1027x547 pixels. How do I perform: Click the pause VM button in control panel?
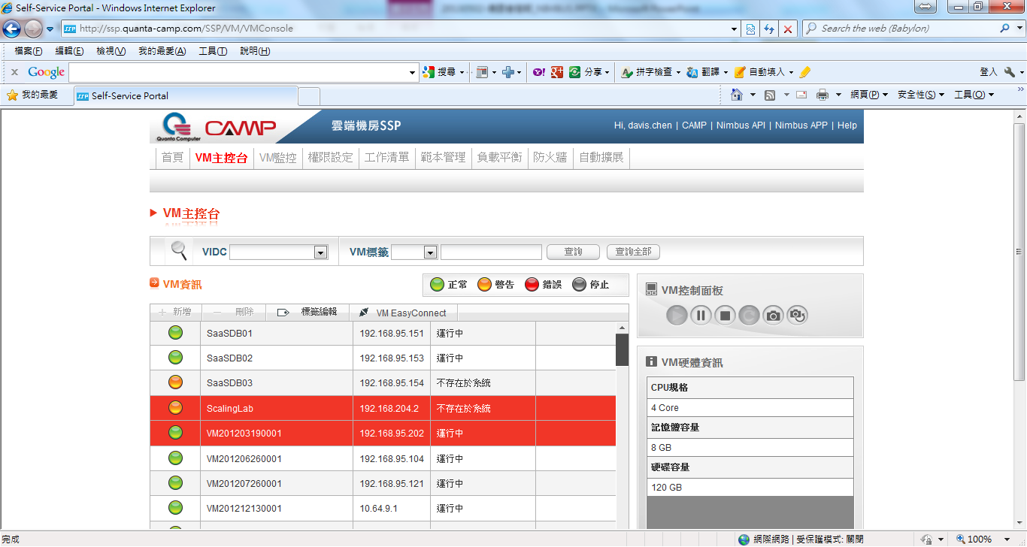point(701,316)
